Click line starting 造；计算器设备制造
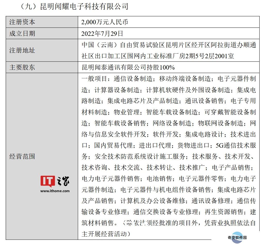 click(x=169, y=90)
